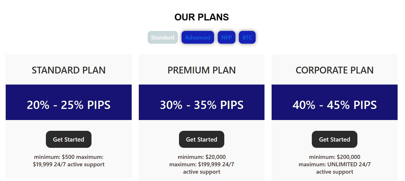This screenshot has height=181, width=405.
Task: Click Get Started under Standard Plan
Action: click(x=68, y=139)
